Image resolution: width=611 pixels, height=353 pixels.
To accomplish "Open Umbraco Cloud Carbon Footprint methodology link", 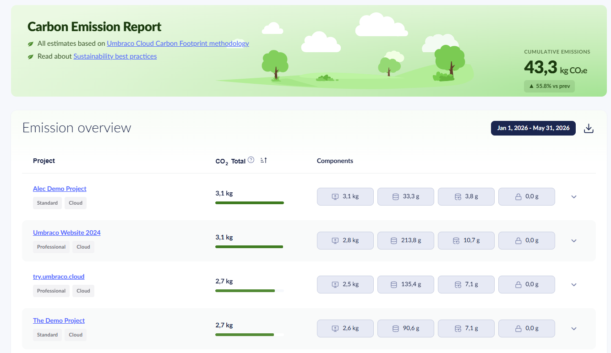I will [x=178, y=43].
